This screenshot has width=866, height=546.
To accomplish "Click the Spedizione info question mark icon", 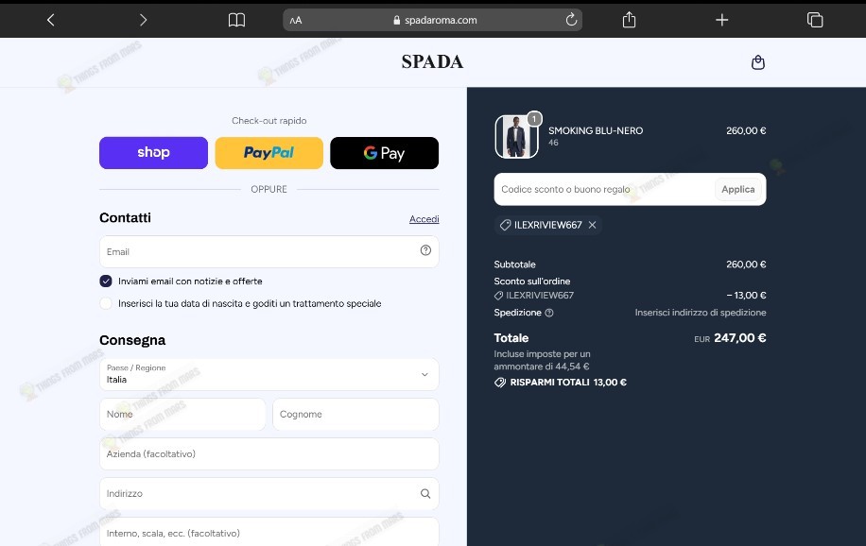I will pyautogui.click(x=549, y=313).
